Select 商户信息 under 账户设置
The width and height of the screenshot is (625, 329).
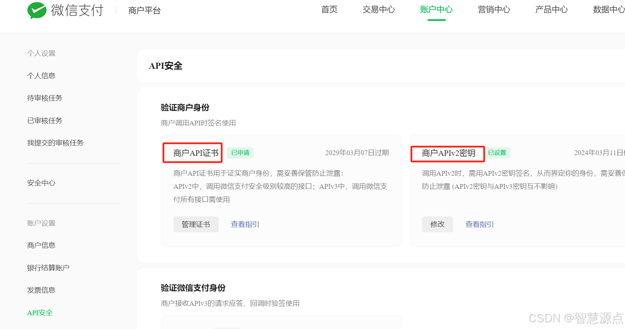point(41,245)
